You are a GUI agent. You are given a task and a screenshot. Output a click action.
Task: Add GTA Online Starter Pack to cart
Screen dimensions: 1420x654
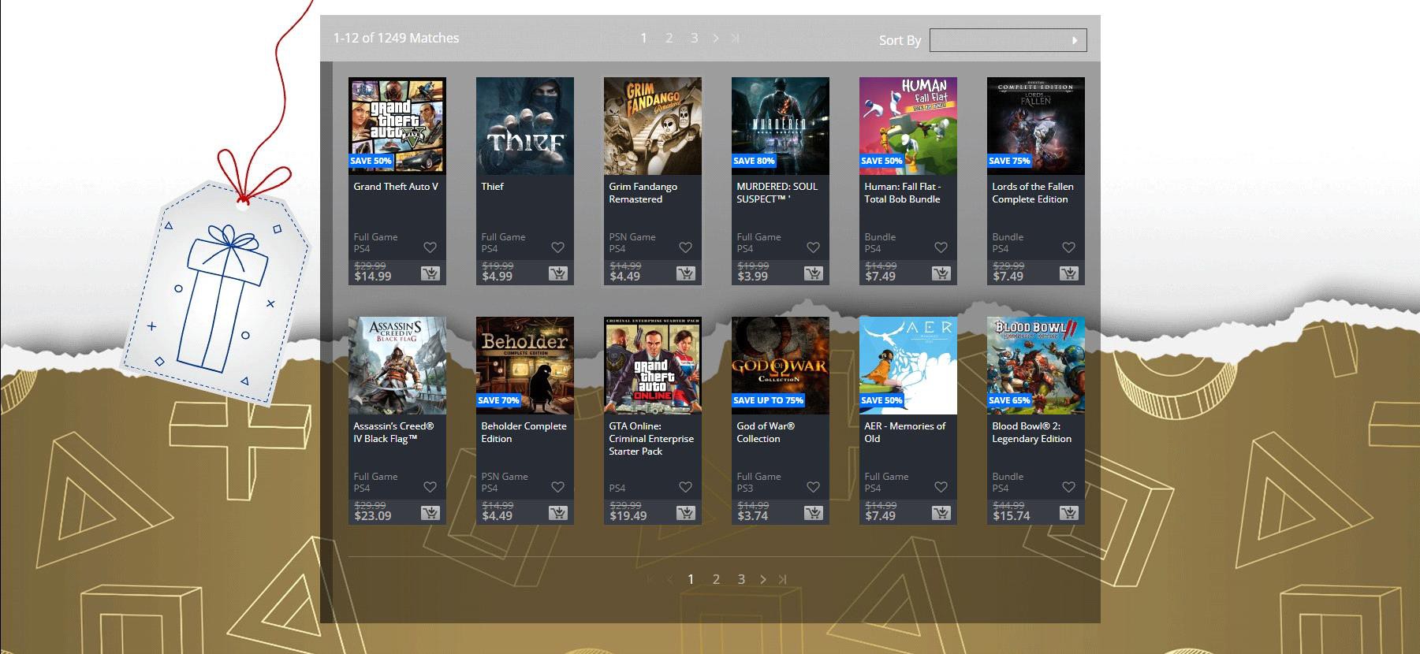point(686,513)
